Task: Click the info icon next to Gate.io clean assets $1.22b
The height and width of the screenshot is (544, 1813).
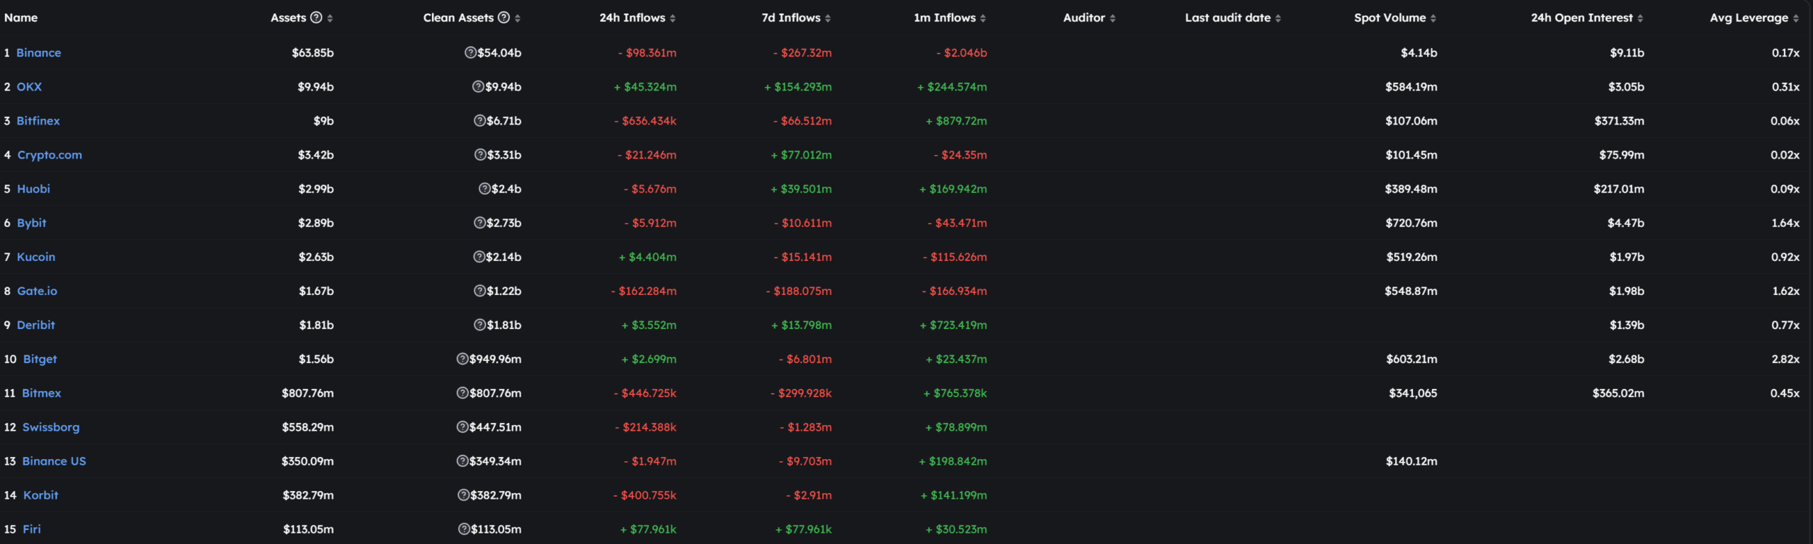Action: pos(479,291)
